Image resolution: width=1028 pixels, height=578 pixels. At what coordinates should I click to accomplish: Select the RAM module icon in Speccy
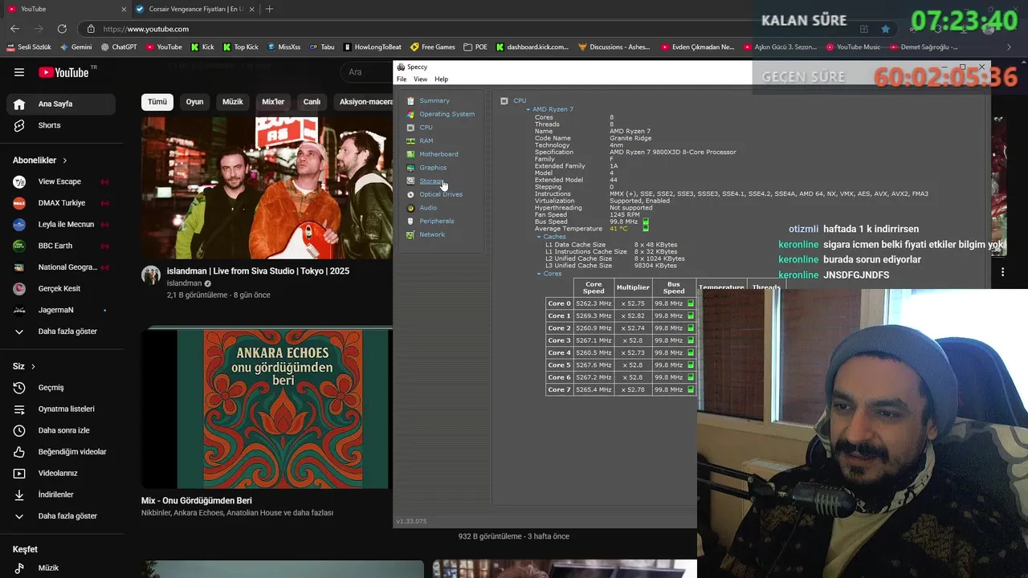(x=410, y=140)
